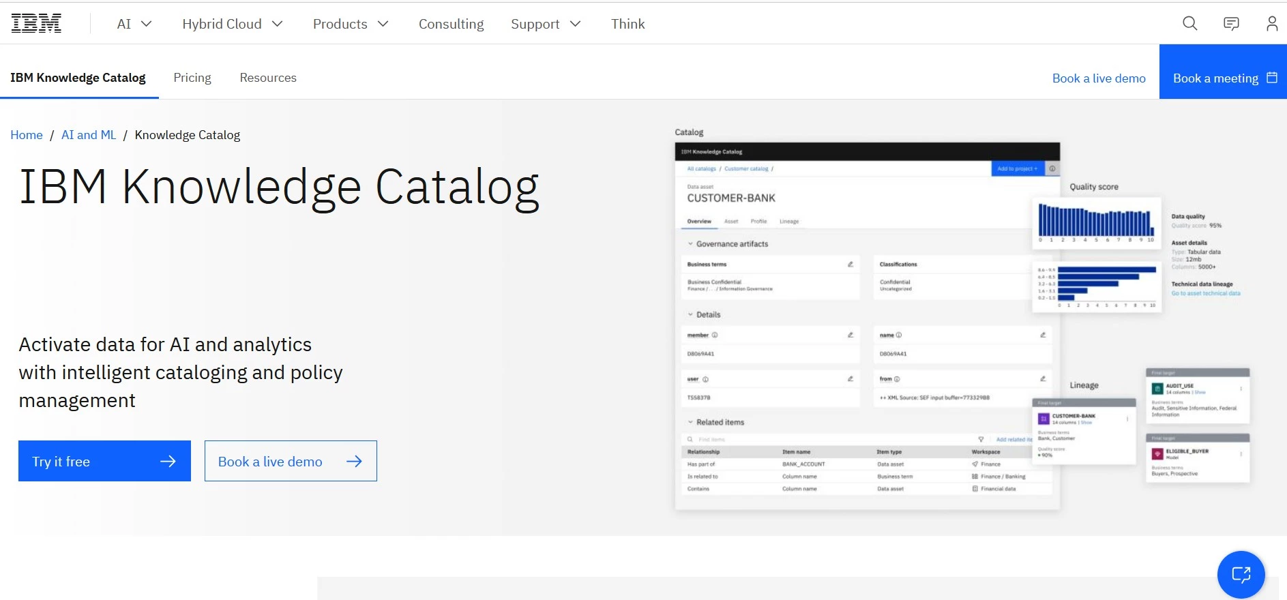
Task: Click the Knowledge Catalog breadcrumb text
Action: (188, 135)
